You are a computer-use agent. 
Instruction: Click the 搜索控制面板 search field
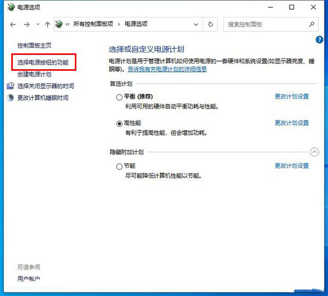(271, 24)
